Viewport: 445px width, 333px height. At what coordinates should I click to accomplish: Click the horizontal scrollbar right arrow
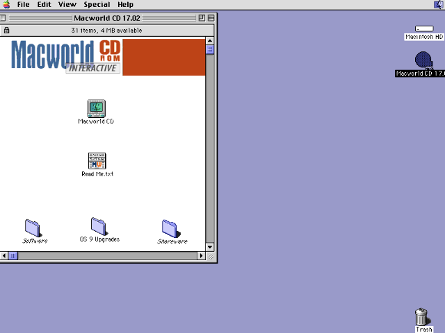point(201,256)
